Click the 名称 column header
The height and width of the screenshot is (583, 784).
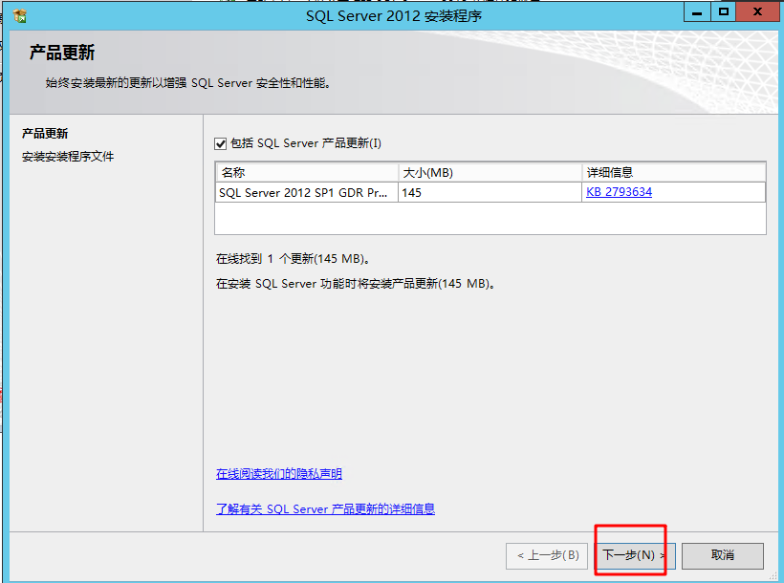(307, 173)
